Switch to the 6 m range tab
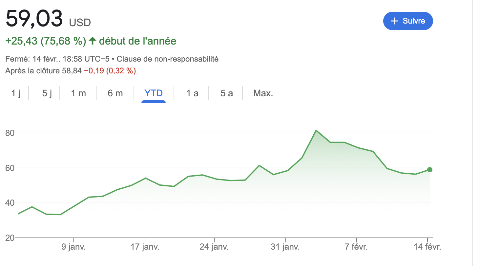 click(x=115, y=93)
